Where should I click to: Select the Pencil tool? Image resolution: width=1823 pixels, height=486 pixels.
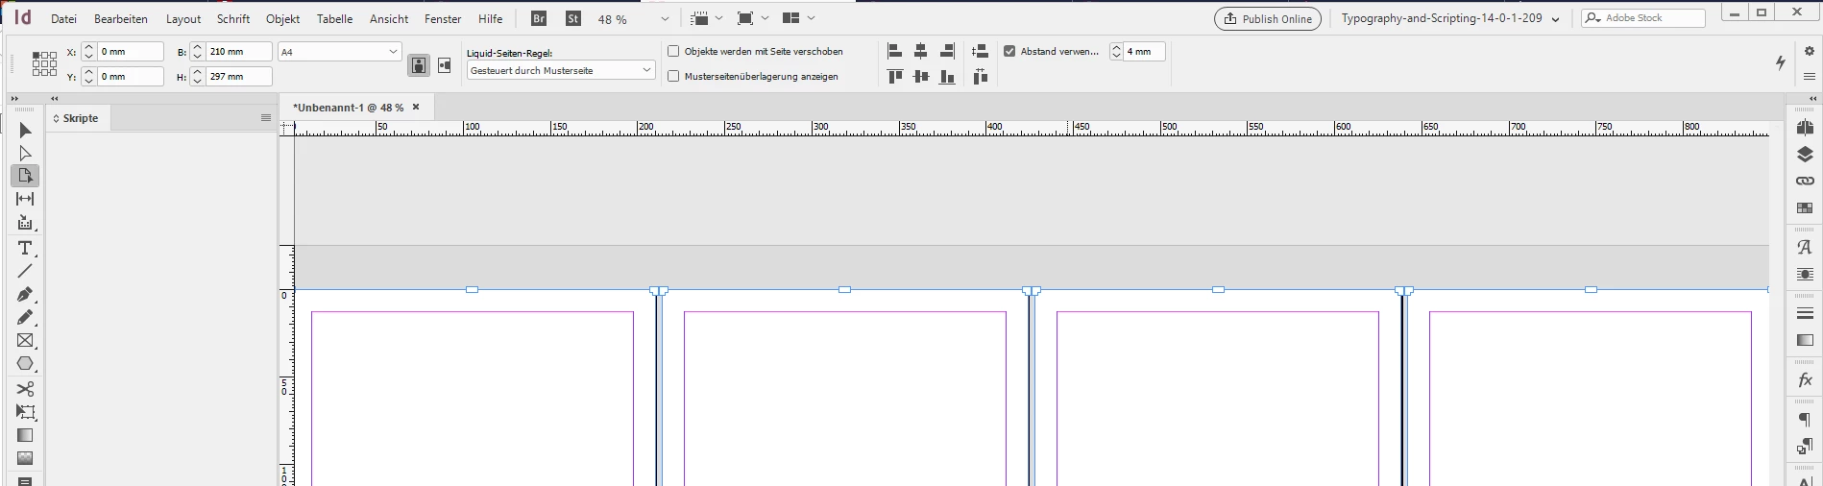[26, 317]
